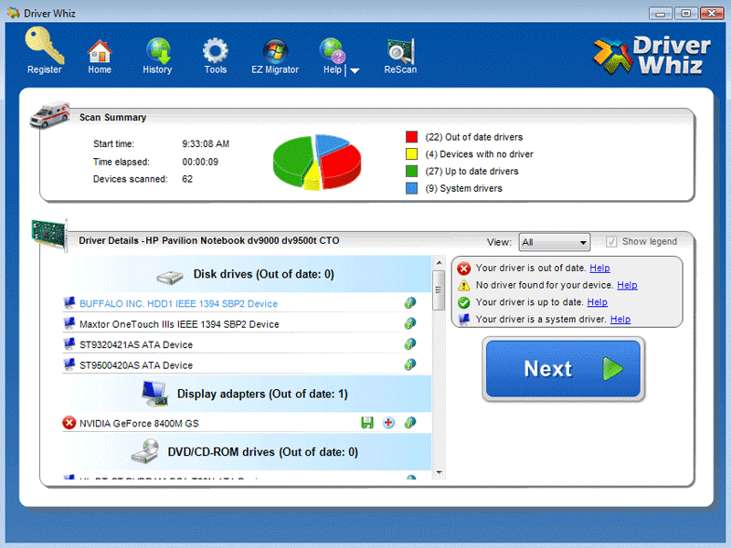
Task: Expand the Help dropdown arrow
Action: click(355, 71)
